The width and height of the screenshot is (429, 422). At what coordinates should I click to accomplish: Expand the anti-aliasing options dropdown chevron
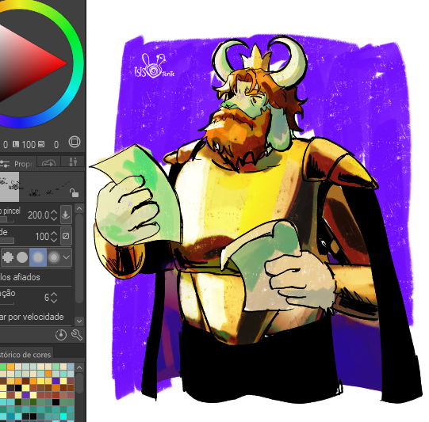tap(66, 257)
